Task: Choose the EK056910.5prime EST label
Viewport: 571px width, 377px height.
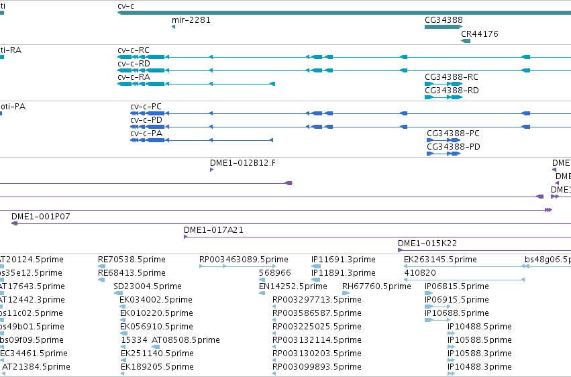Action: [156, 327]
